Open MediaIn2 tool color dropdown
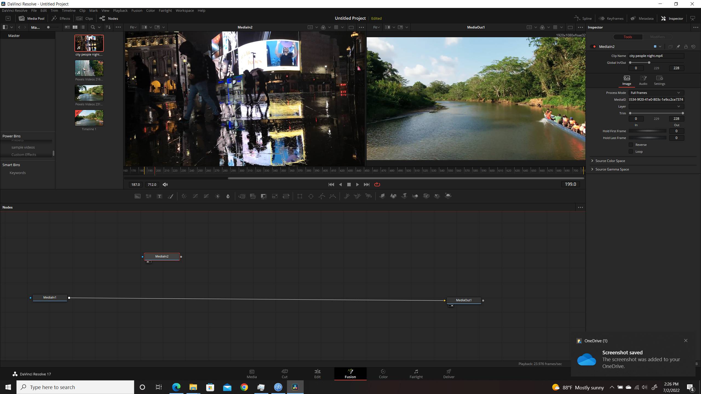This screenshot has height=394, width=701. coord(660,47)
